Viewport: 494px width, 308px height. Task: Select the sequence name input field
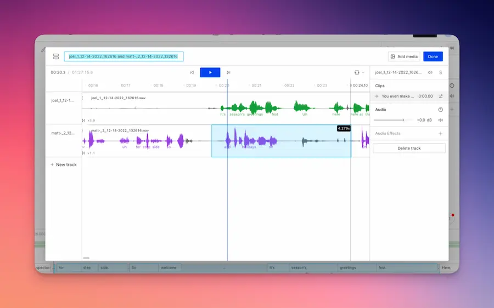click(124, 56)
